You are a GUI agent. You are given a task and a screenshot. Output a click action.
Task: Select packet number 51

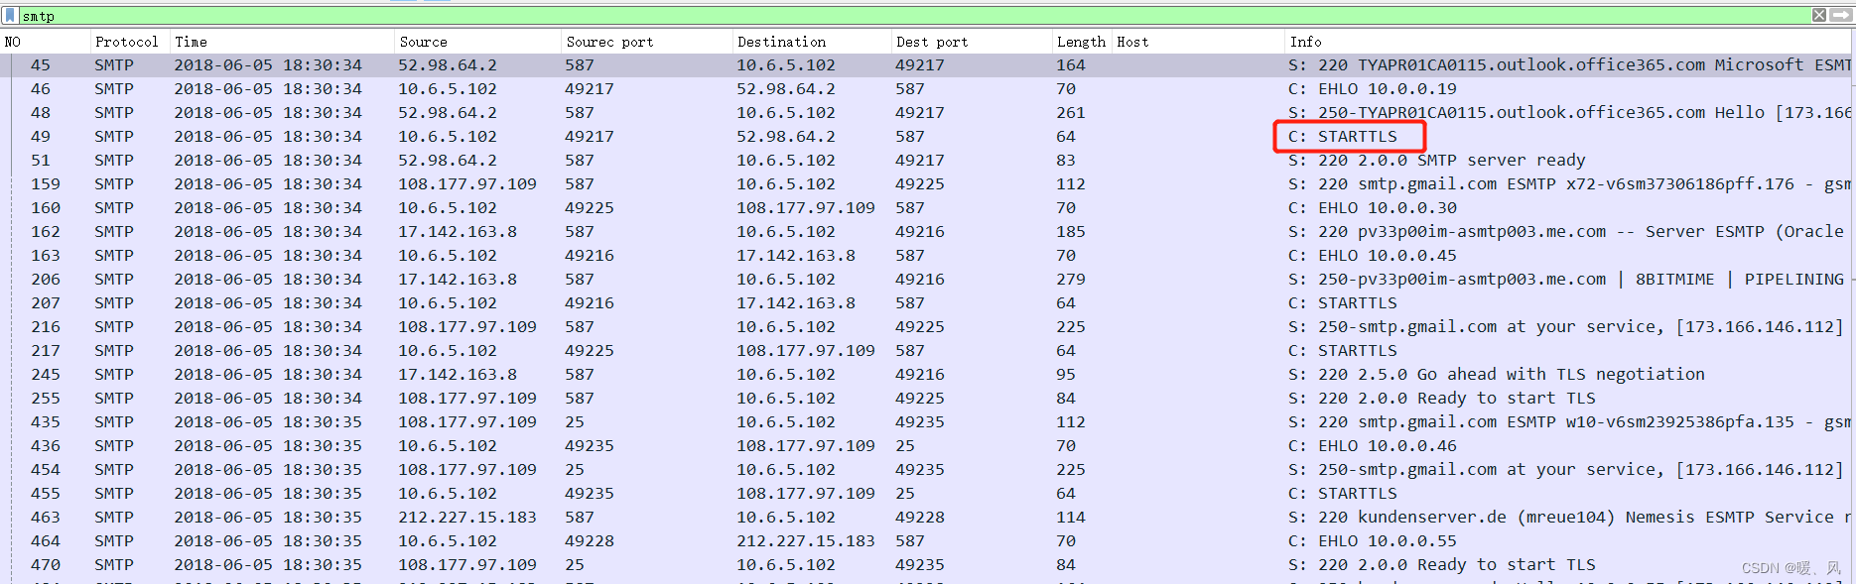[40, 160]
